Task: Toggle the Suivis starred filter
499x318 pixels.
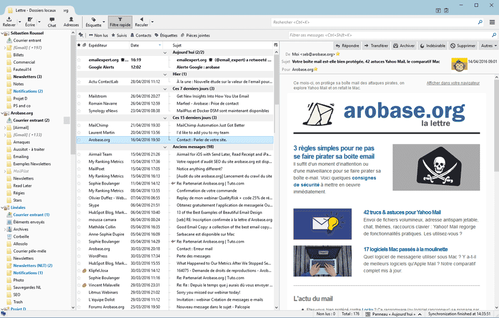Action: click(x=119, y=35)
